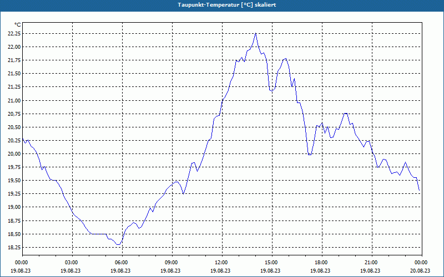Image resolution: width=444 pixels, height=277 pixels.
Task: Click the 20,50 y-axis value
Action: [x=14, y=127]
